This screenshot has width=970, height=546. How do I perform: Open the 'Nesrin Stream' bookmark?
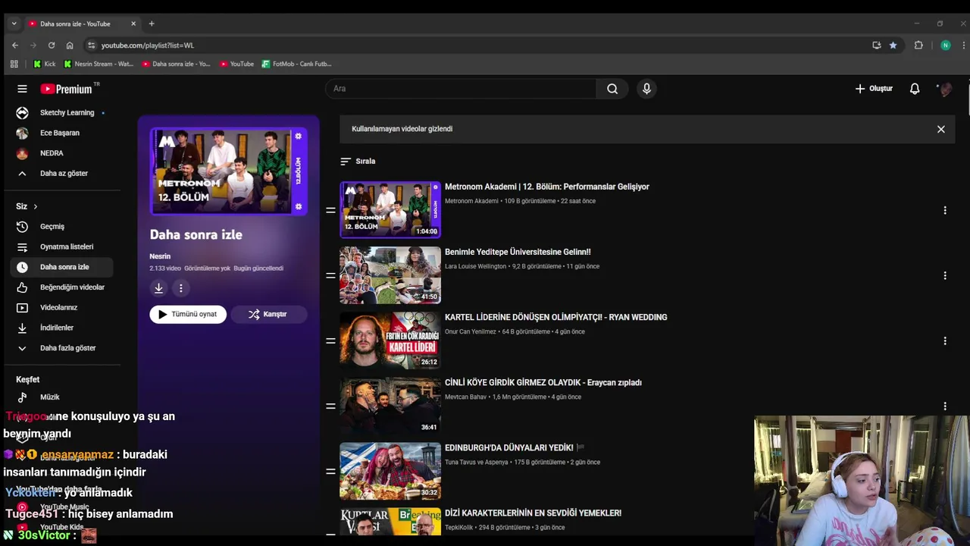pyautogui.click(x=99, y=64)
